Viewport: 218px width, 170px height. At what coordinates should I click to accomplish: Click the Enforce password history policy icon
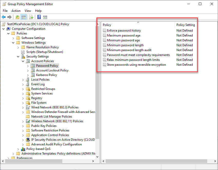104,30
